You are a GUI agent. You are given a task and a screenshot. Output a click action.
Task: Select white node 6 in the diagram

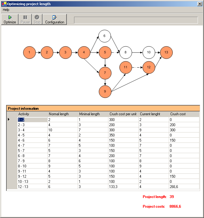(104, 36)
